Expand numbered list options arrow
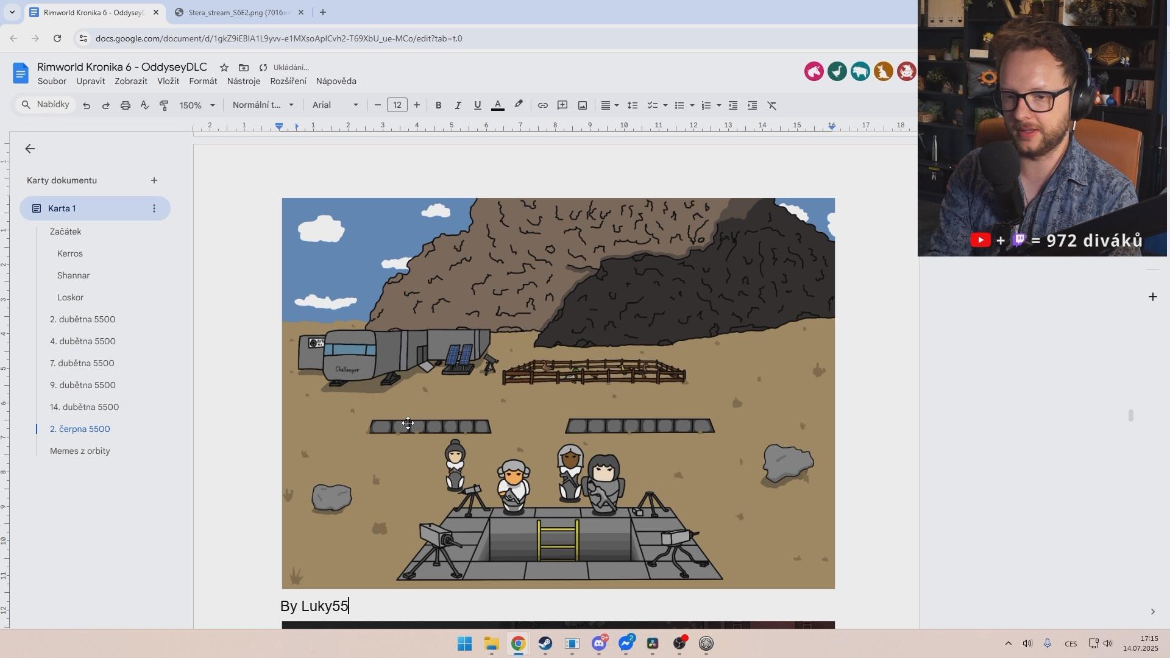 click(719, 105)
